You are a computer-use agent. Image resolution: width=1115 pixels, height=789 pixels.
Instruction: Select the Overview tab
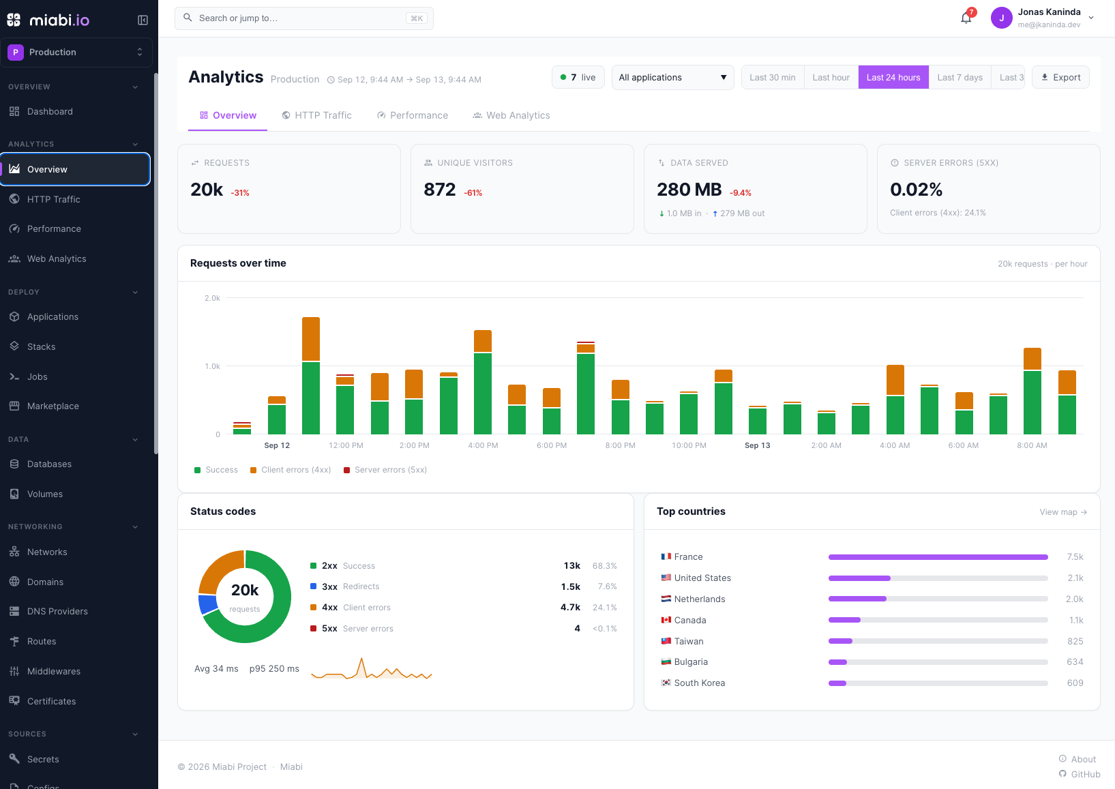228,115
